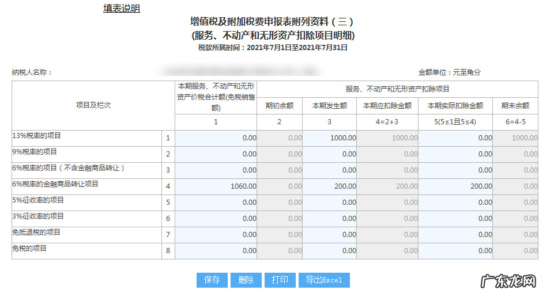
Task: Click the formula 6=4-5 cell
Action: tap(515, 122)
